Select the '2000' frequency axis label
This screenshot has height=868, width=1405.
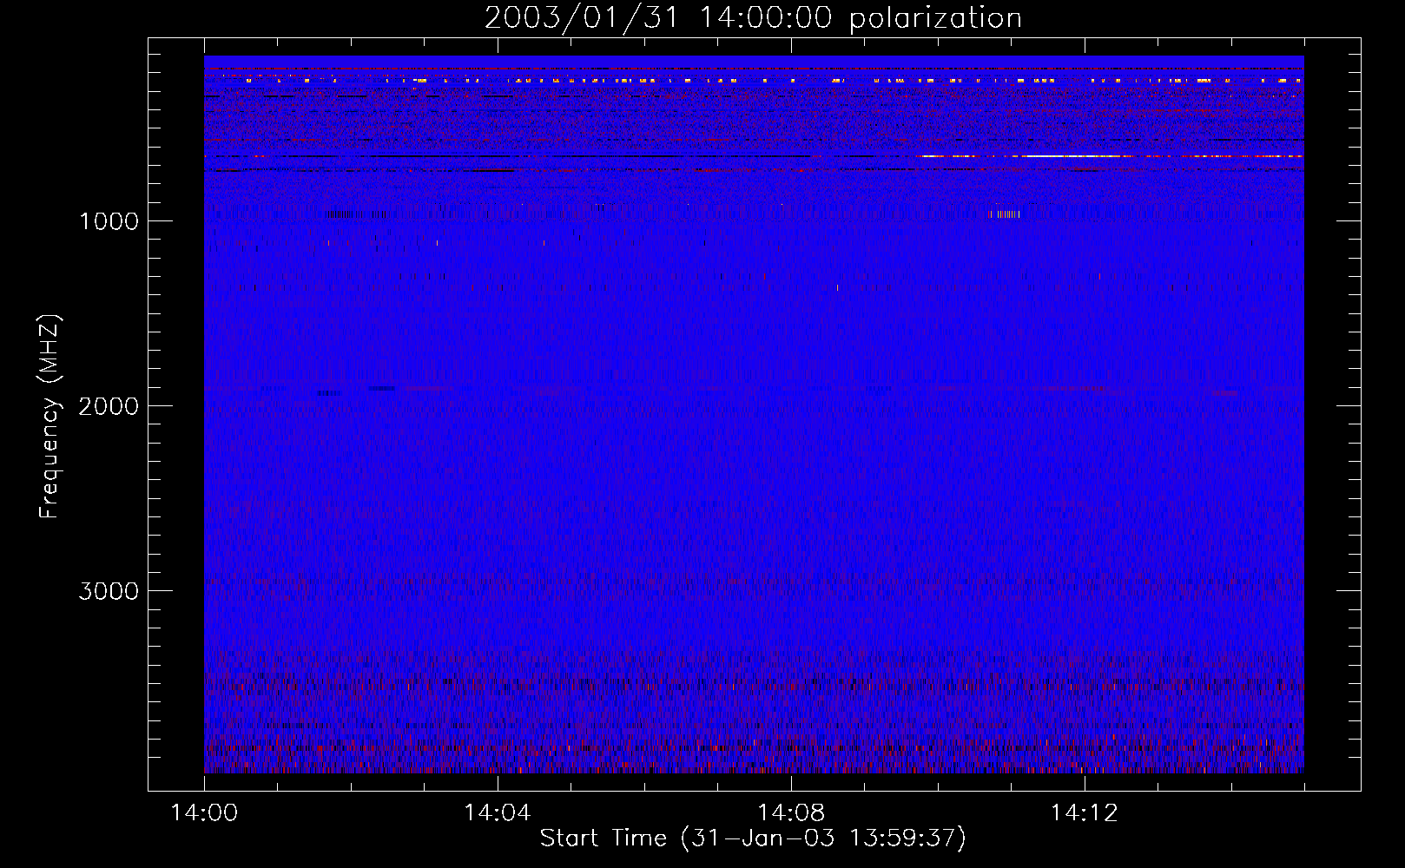tap(109, 406)
